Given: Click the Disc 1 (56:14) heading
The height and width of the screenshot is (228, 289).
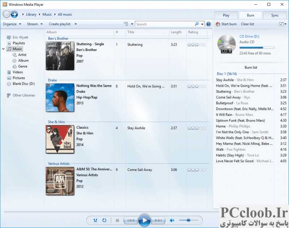Looking at the screenshot, I should click(227, 74).
